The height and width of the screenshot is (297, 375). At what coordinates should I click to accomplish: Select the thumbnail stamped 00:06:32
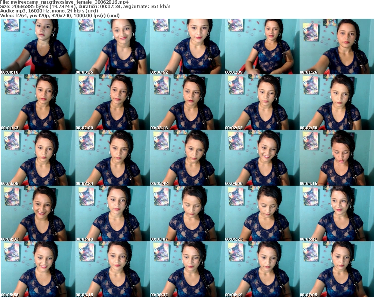pyautogui.click(x=187, y=269)
